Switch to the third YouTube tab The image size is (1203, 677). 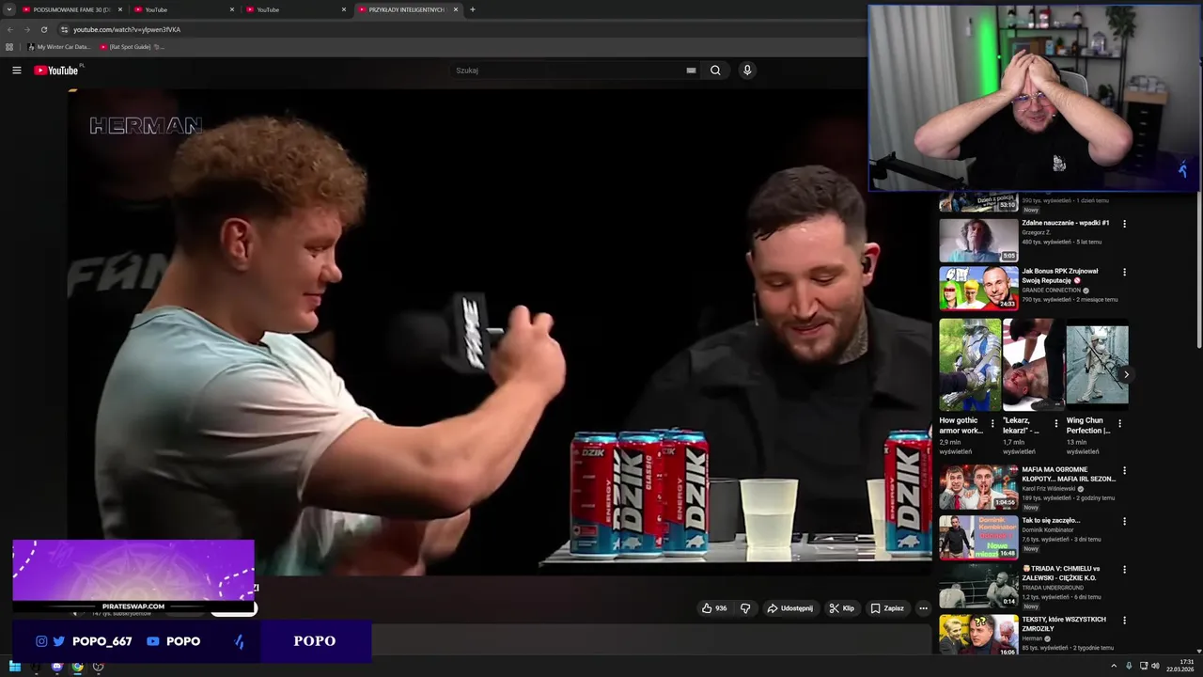tap(296, 9)
